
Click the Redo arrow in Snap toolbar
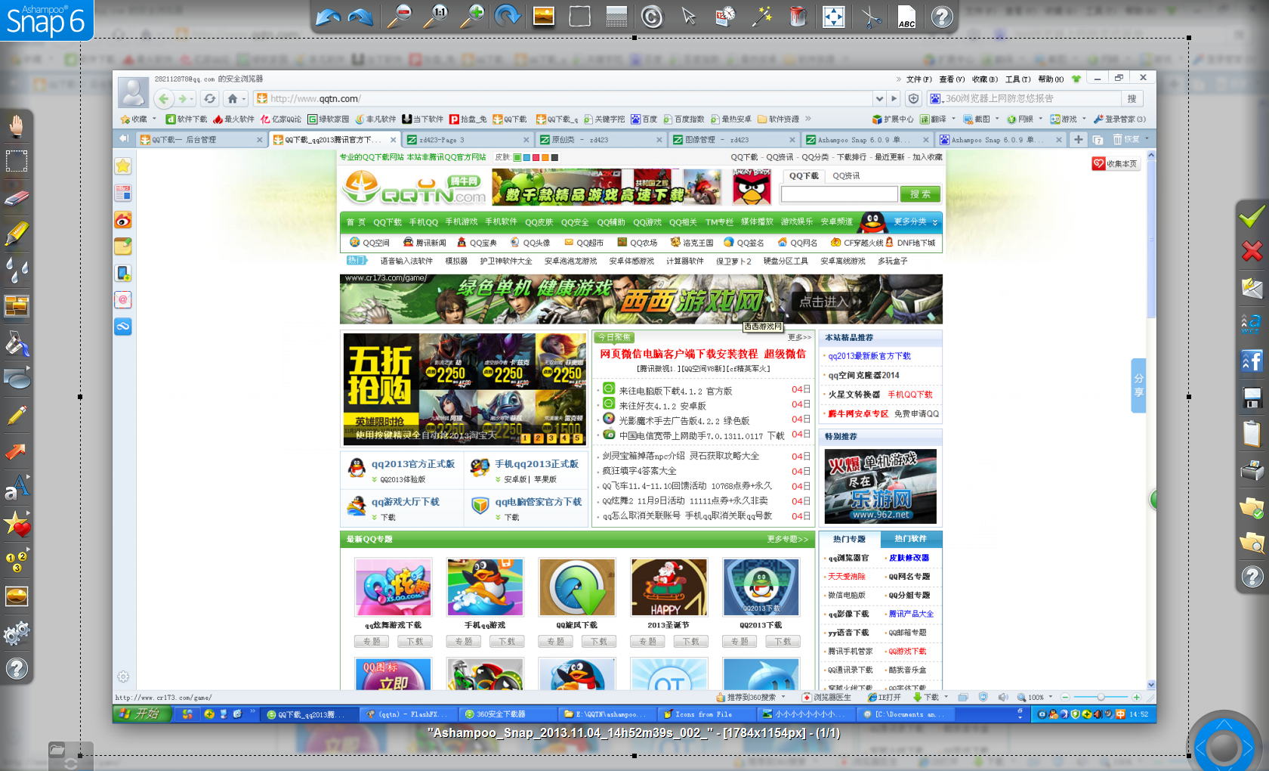coord(361,16)
